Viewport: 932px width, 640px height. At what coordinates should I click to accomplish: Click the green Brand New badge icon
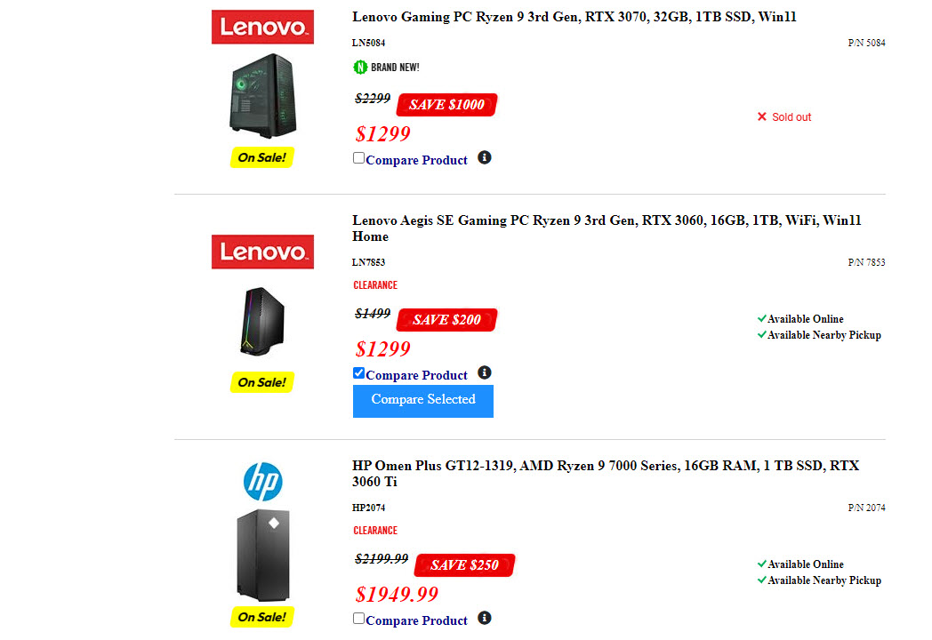[360, 67]
